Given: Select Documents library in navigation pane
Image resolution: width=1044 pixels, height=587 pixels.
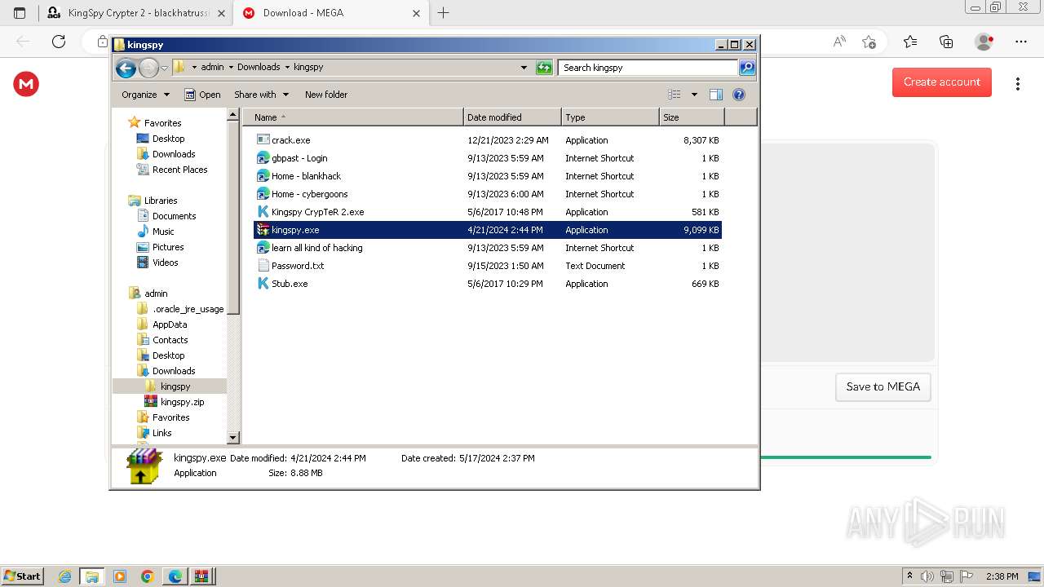Looking at the screenshot, I should (174, 216).
